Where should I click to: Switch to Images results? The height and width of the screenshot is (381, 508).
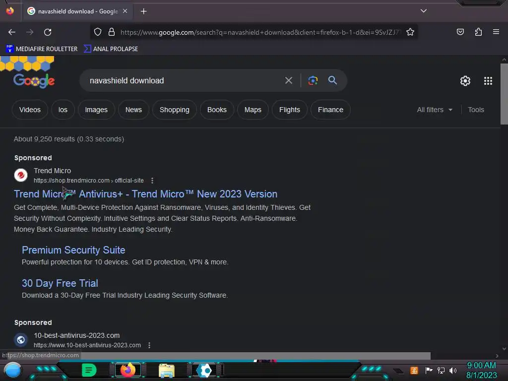point(96,110)
